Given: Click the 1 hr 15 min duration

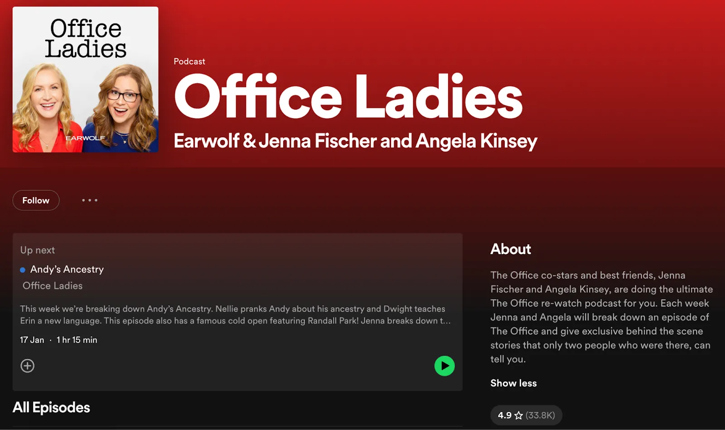Looking at the screenshot, I should [77, 340].
